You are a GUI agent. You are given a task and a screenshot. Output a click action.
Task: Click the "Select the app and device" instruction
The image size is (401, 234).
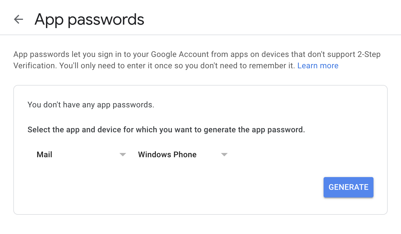coord(166,130)
